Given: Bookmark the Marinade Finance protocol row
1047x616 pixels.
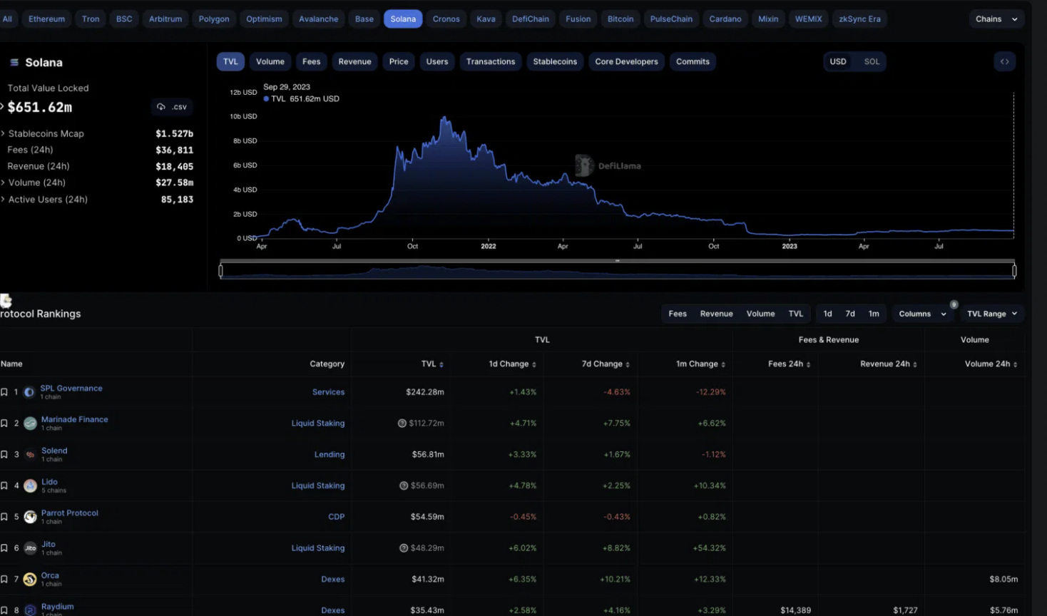Looking at the screenshot, I should pos(4,423).
